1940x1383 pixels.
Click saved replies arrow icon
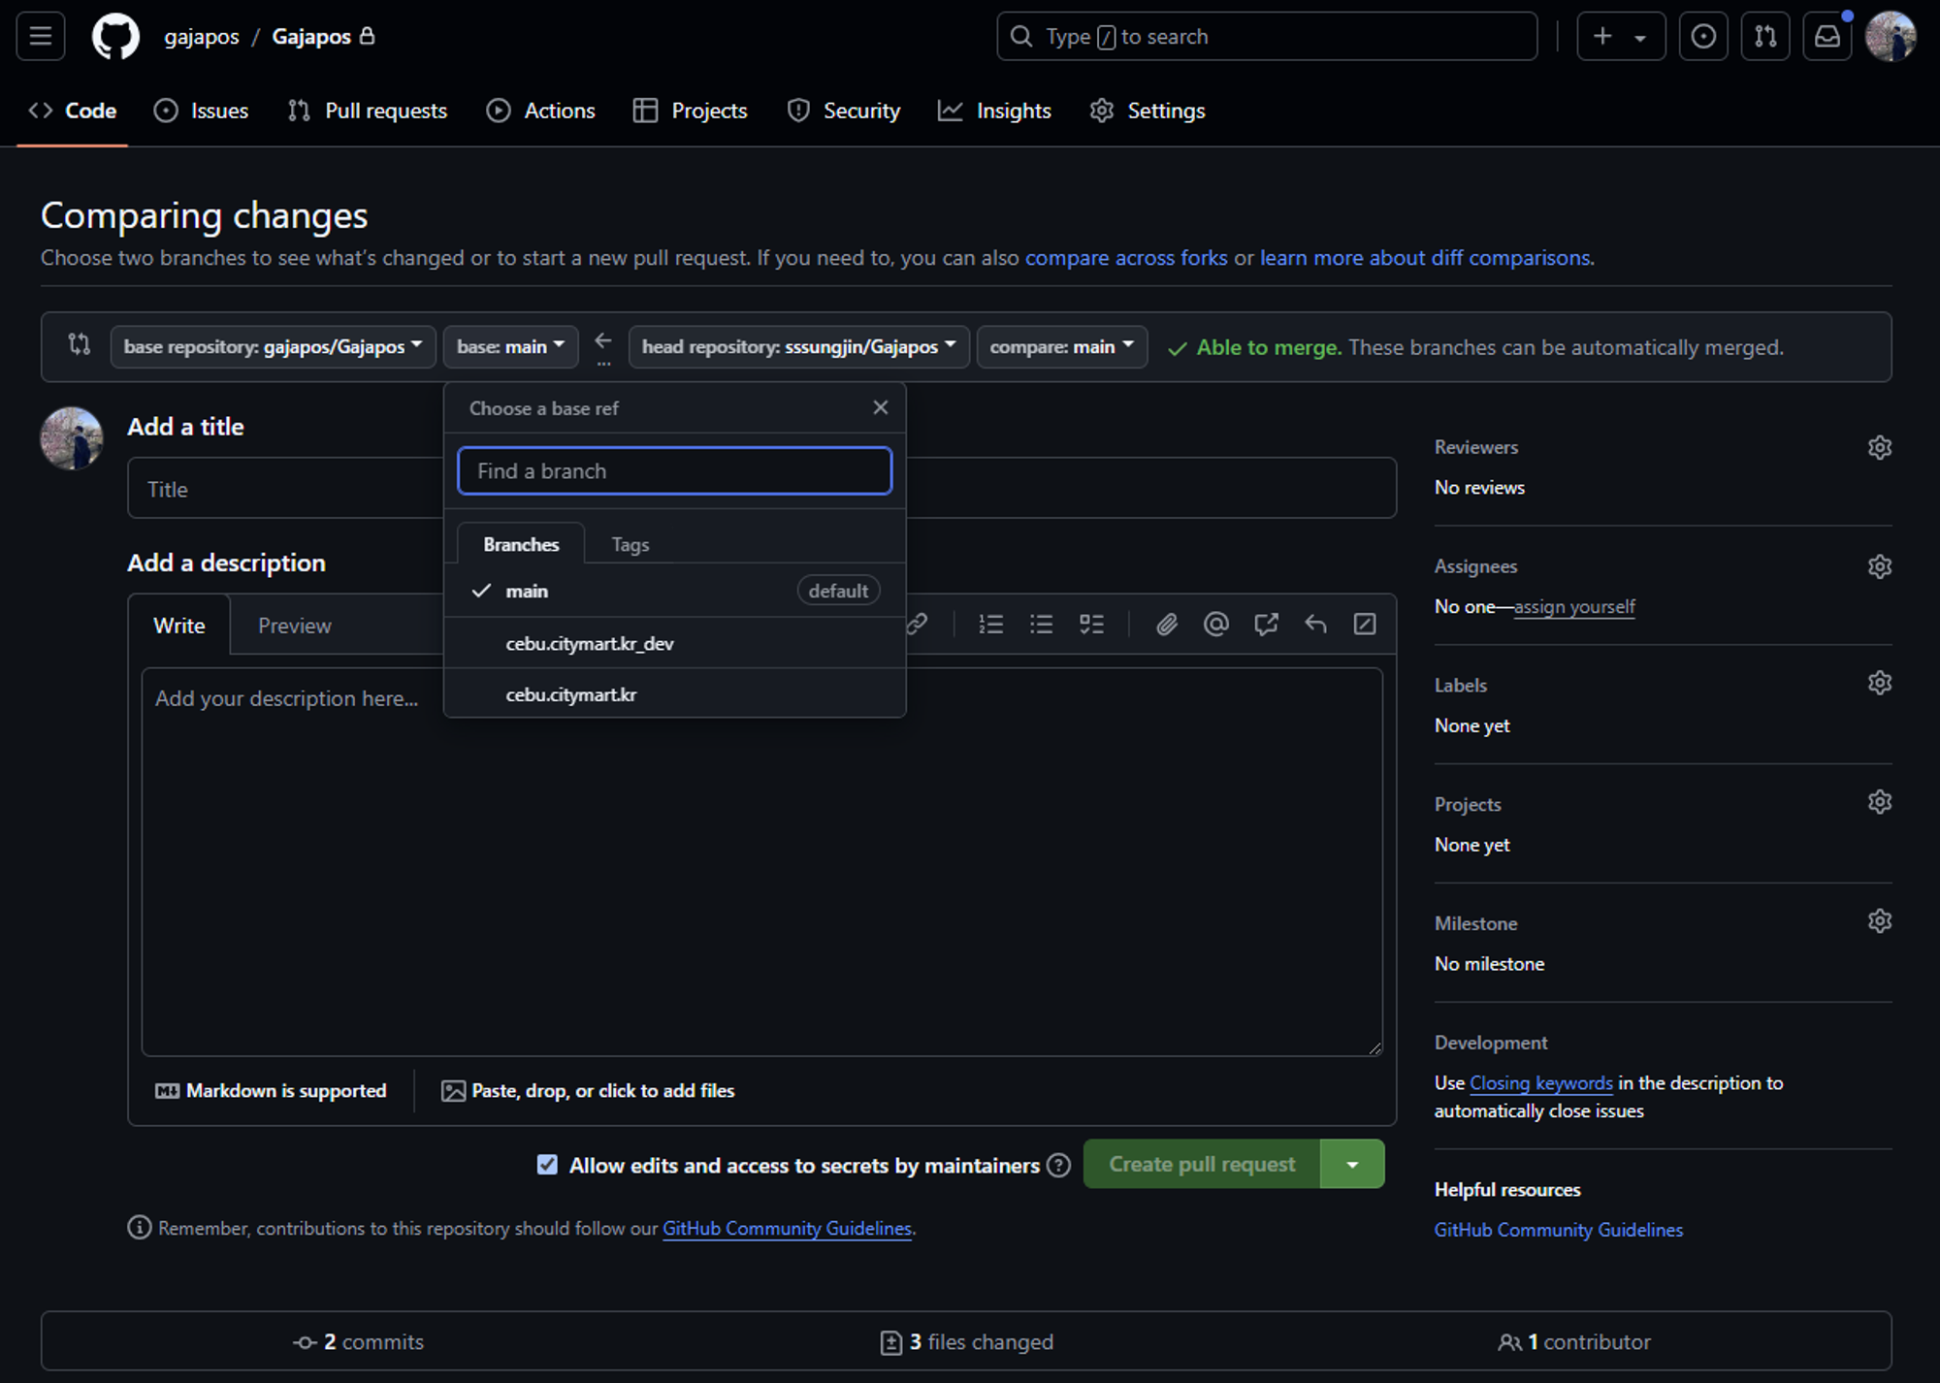point(1315,625)
